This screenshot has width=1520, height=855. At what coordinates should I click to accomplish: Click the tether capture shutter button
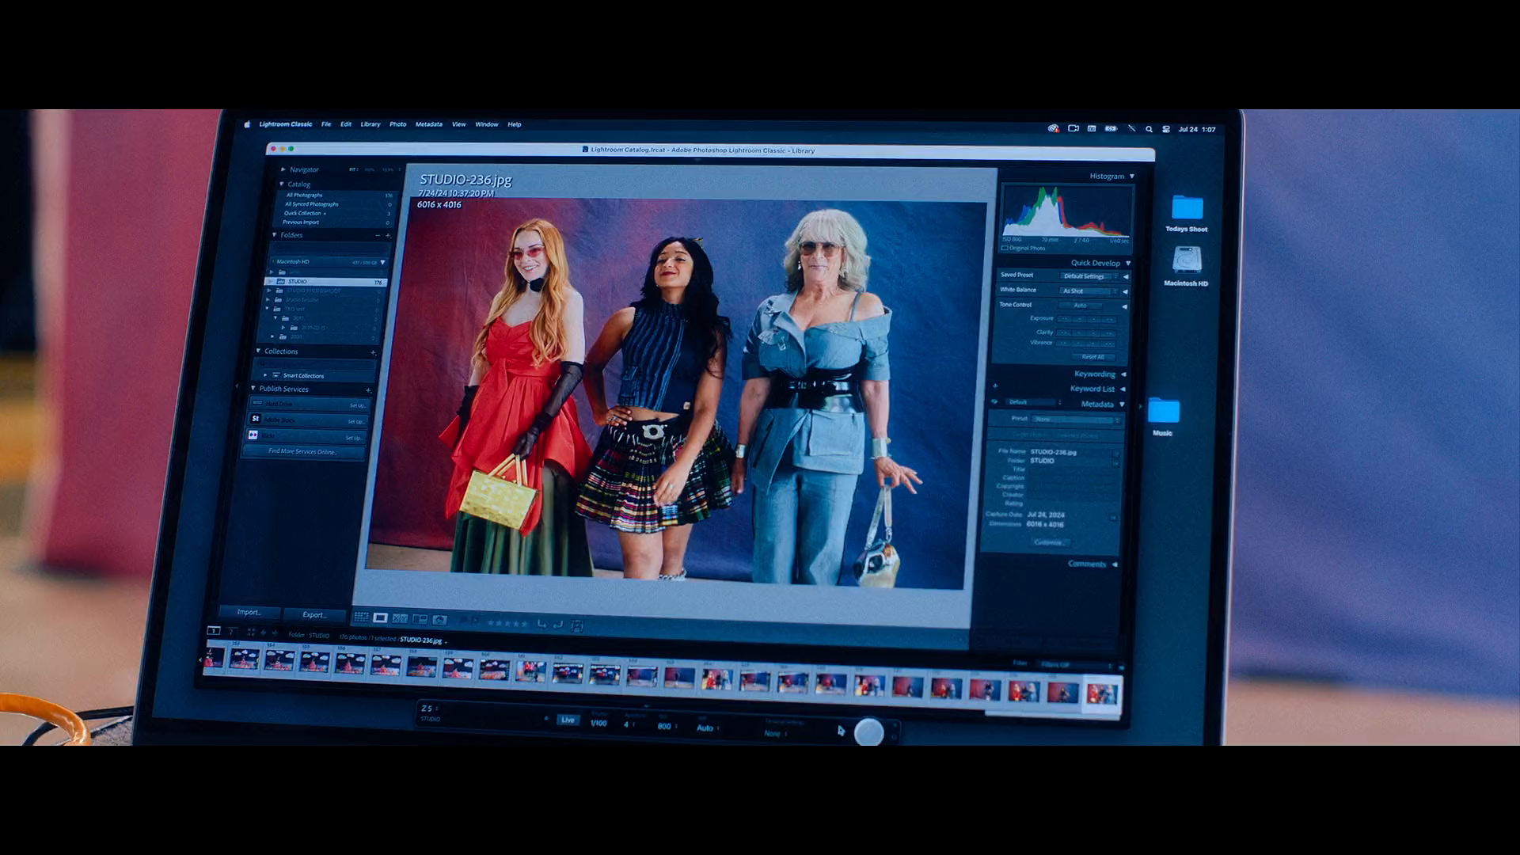pyautogui.click(x=868, y=732)
